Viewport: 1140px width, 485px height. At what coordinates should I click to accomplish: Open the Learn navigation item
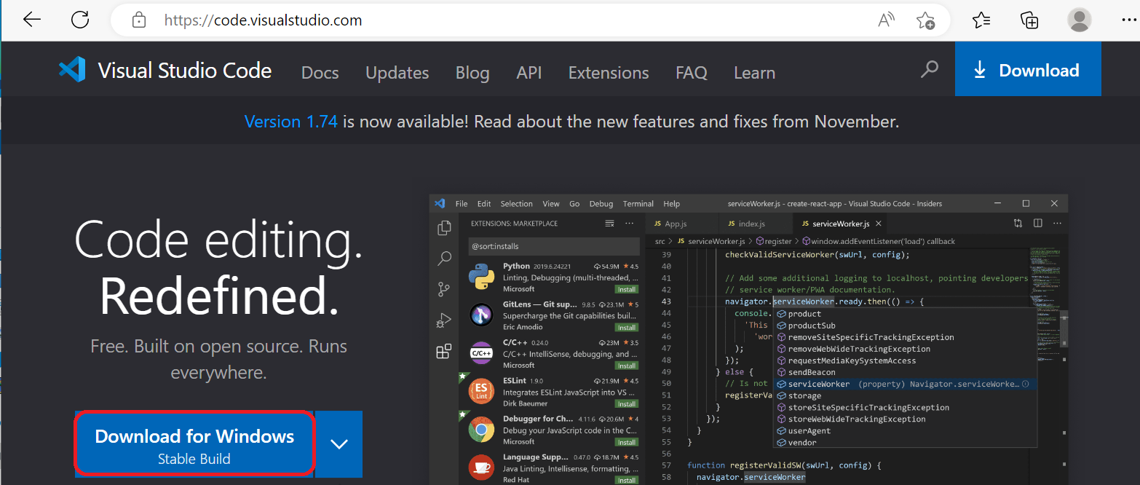coord(755,73)
